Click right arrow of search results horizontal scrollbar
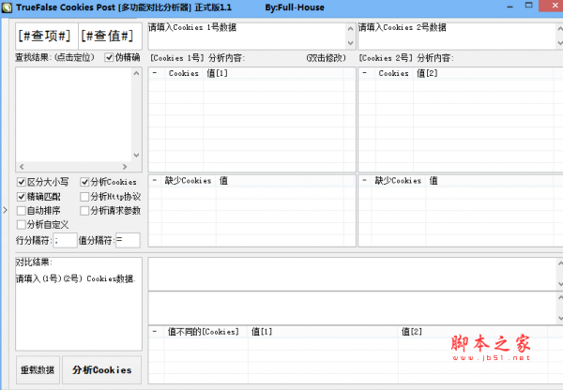The height and width of the screenshot is (390, 563). 125,167
